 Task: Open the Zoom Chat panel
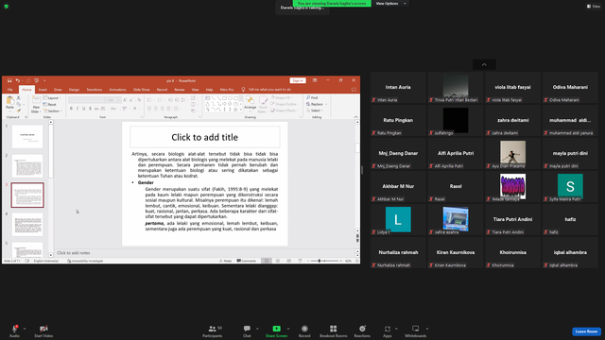tap(247, 331)
